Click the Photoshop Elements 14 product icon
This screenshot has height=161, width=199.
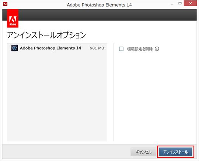tap(14, 48)
